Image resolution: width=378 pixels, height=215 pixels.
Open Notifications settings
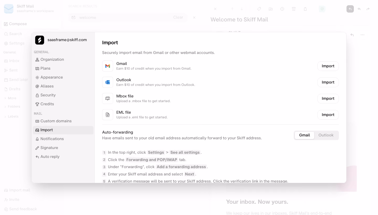(x=63, y=139)
